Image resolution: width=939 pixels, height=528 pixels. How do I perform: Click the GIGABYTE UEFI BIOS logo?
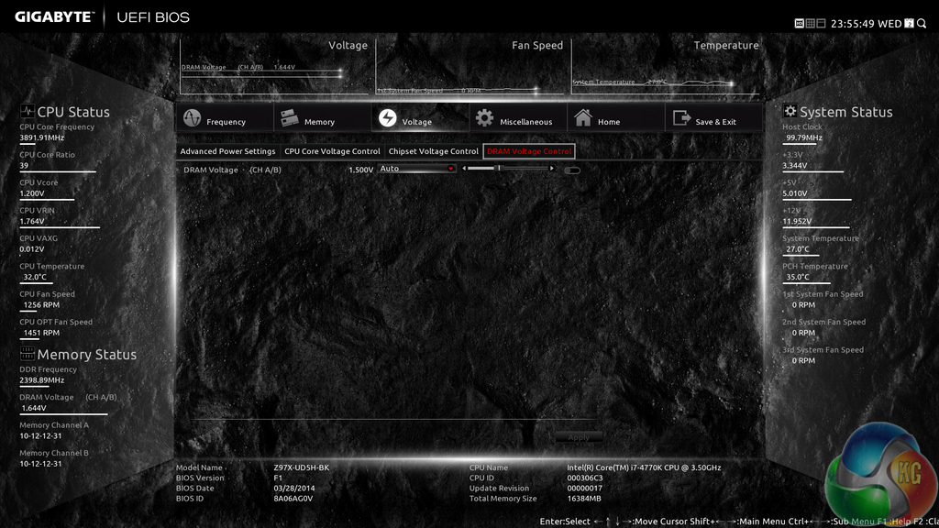pos(102,17)
